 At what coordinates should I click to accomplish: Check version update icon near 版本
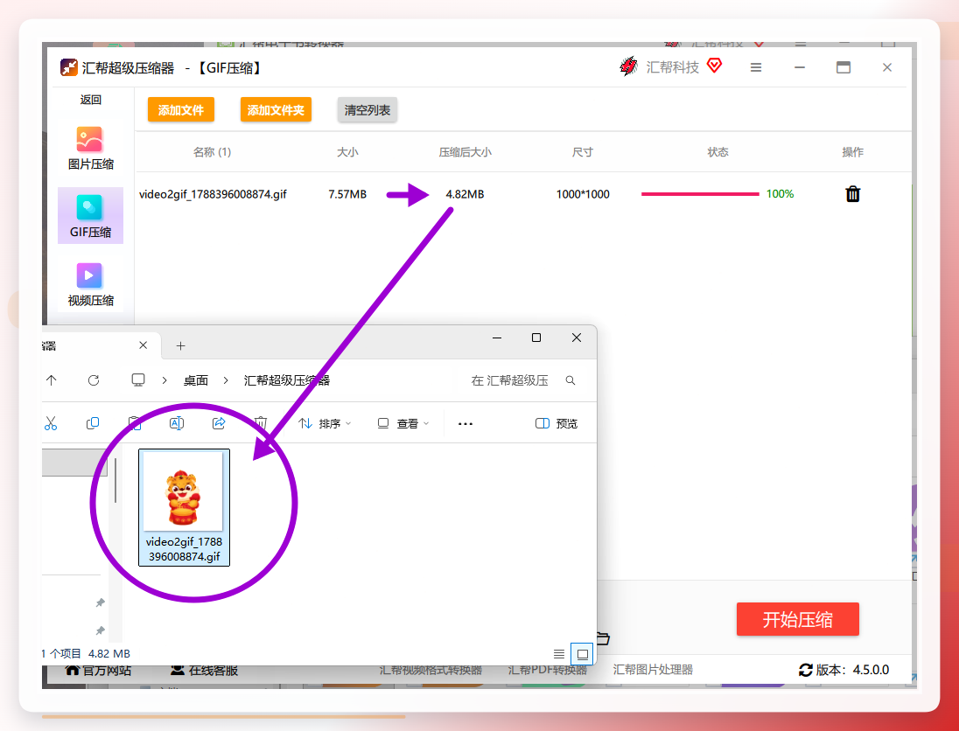pos(806,670)
